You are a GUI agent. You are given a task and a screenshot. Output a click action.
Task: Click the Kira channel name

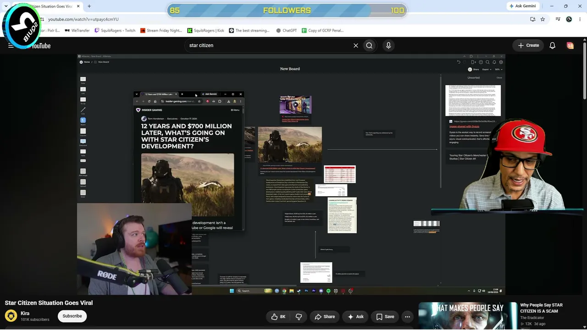tap(25, 313)
